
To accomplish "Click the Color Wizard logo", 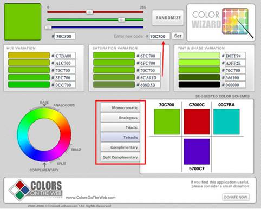I will [220, 23].
